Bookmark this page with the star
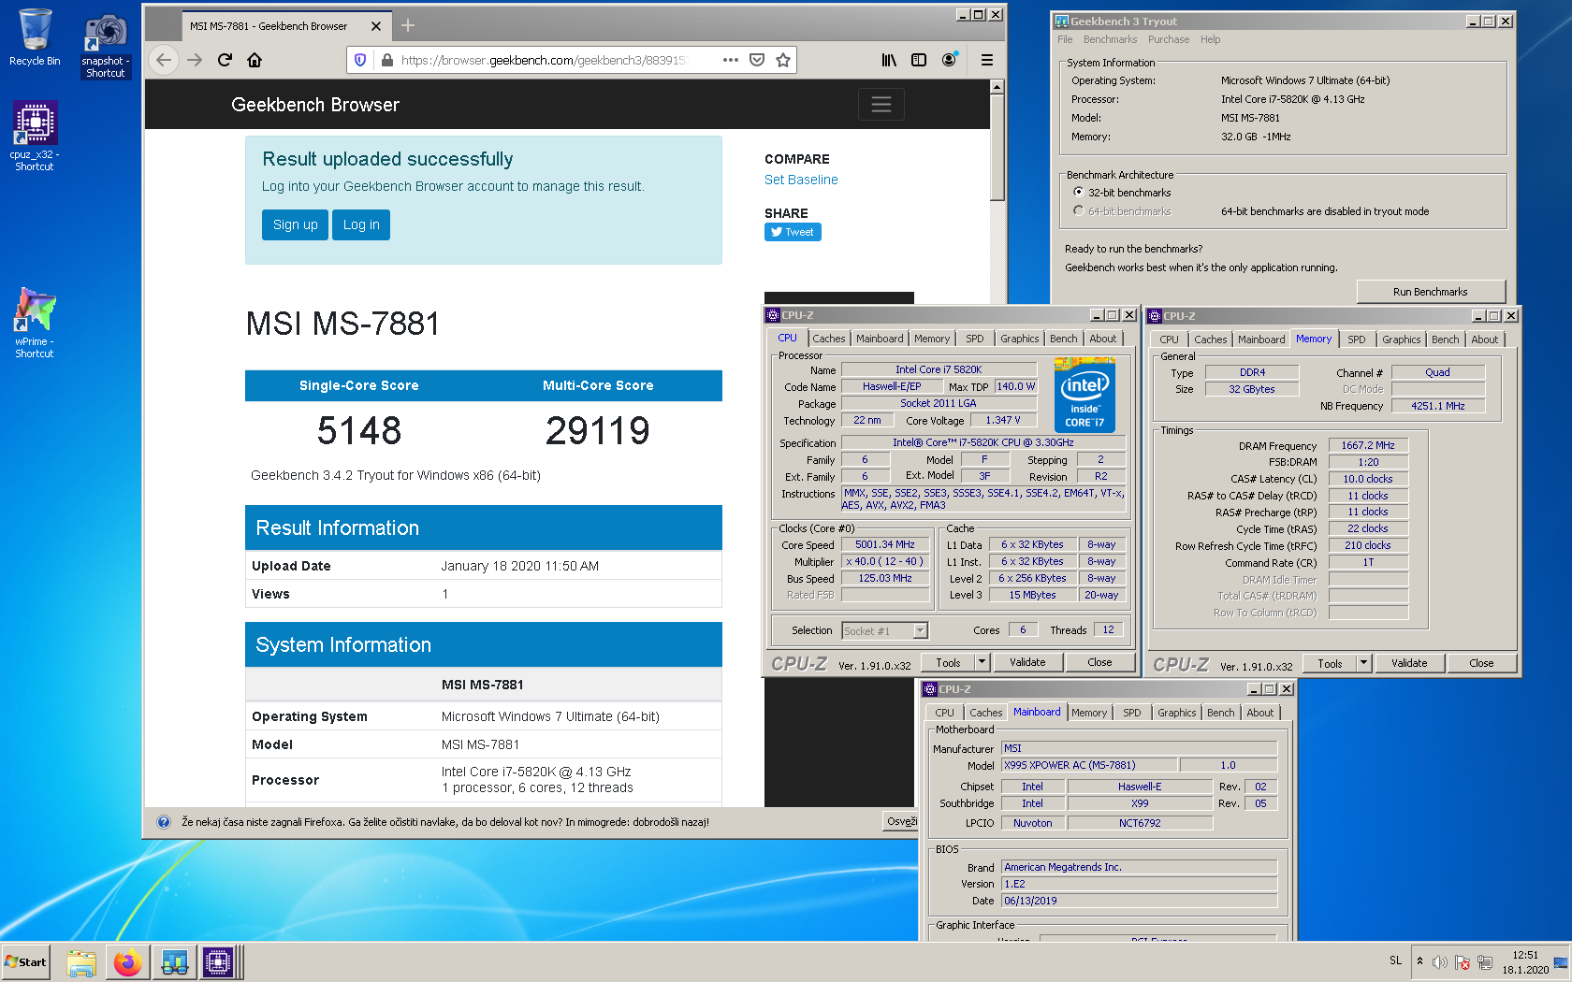 (x=783, y=60)
